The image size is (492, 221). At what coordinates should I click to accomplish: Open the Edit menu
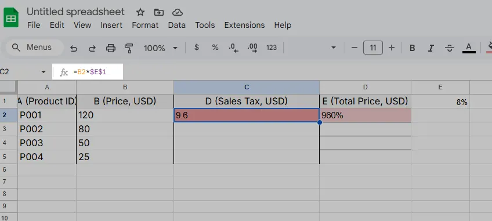57,25
